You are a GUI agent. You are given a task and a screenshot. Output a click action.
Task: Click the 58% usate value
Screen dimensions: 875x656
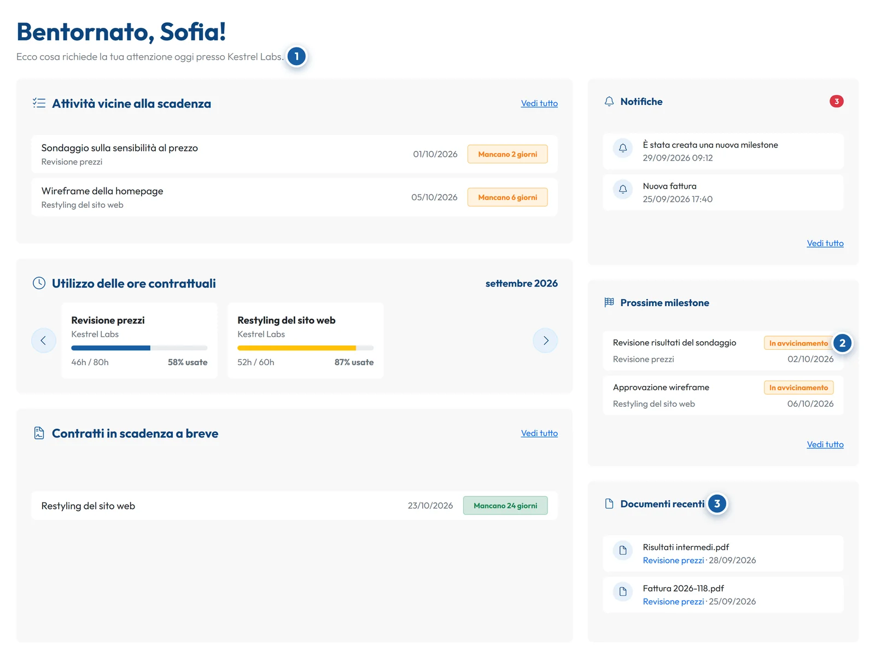click(188, 362)
